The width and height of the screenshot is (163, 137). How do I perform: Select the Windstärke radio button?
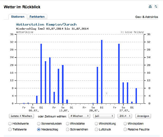click(68, 124)
